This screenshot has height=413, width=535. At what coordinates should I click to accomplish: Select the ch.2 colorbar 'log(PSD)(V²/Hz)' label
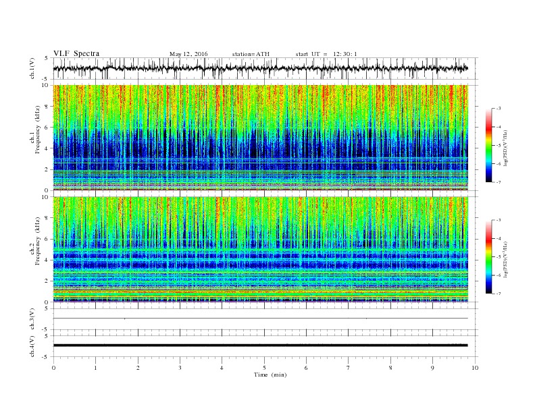[505, 260]
